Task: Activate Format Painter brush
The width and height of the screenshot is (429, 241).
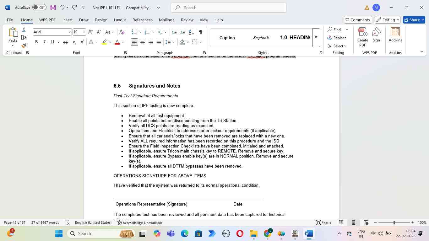Action: [x=24, y=46]
